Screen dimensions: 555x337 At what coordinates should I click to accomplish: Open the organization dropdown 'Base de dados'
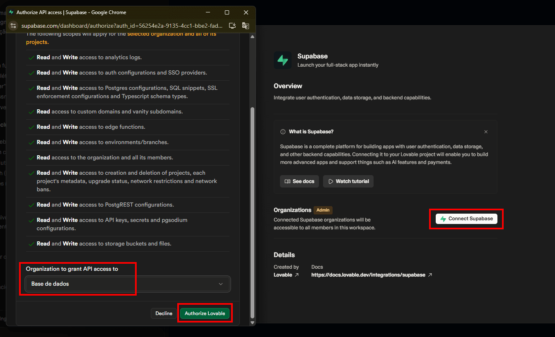[128, 284]
